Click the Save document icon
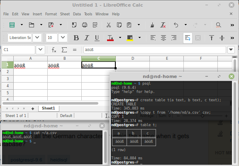Viewport: 239px width, 166px height. click(x=51, y=25)
